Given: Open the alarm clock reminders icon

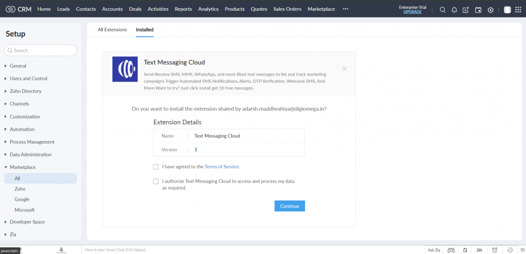Looking at the screenshot, I should [495, 250].
